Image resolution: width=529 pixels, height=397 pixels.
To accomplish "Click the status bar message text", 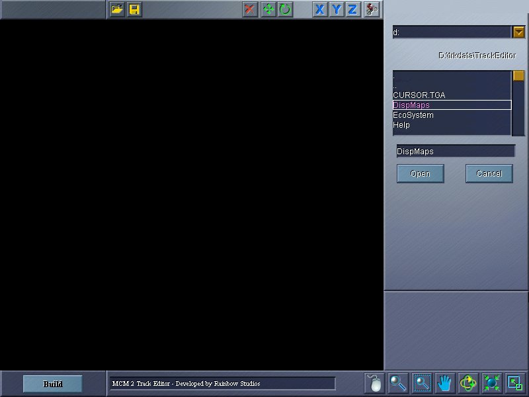I will click(x=186, y=384).
